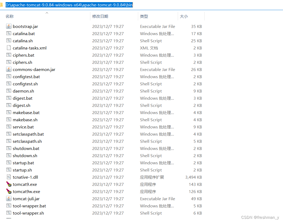The image size is (283, 222).
Task: Select the startup.bat file name
Action: click(x=23, y=163)
